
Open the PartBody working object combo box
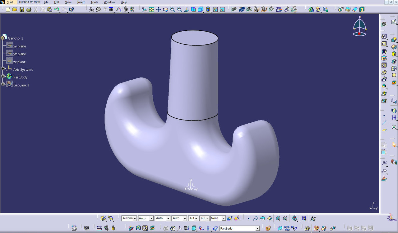[x=239, y=228]
